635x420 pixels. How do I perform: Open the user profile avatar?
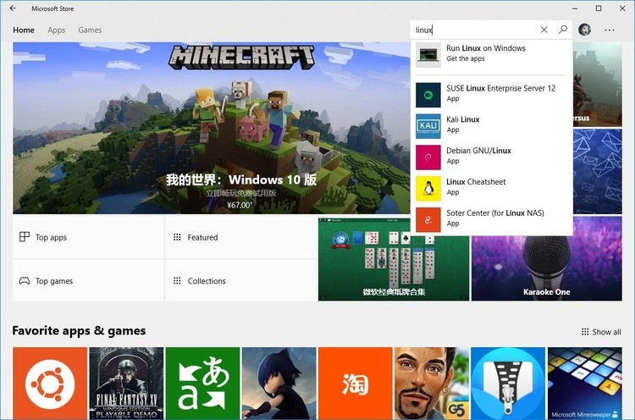[584, 30]
